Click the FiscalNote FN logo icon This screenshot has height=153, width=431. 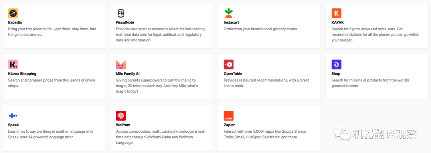click(x=121, y=13)
